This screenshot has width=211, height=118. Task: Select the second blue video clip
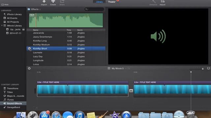(x=172, y=91)
